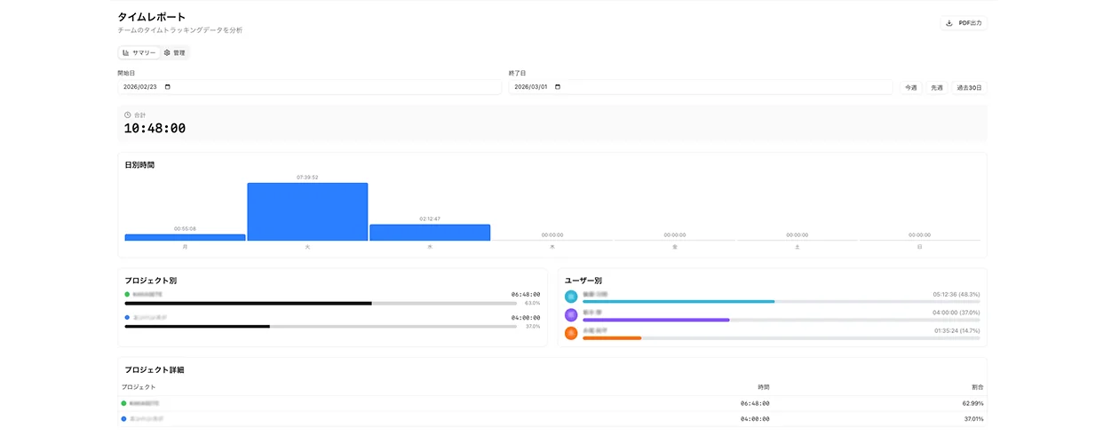
Task: Click the 37.0% project progress bar
Action: click(321, 326)
